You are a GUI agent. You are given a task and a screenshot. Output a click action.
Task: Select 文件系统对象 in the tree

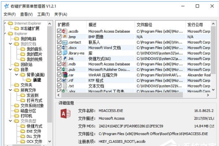point(32,106)
